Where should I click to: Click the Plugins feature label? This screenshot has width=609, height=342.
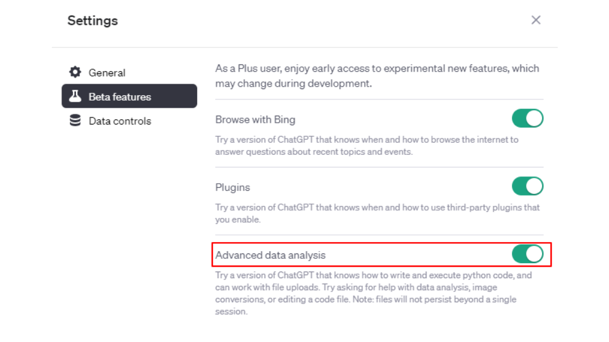[x=233, y=187]
